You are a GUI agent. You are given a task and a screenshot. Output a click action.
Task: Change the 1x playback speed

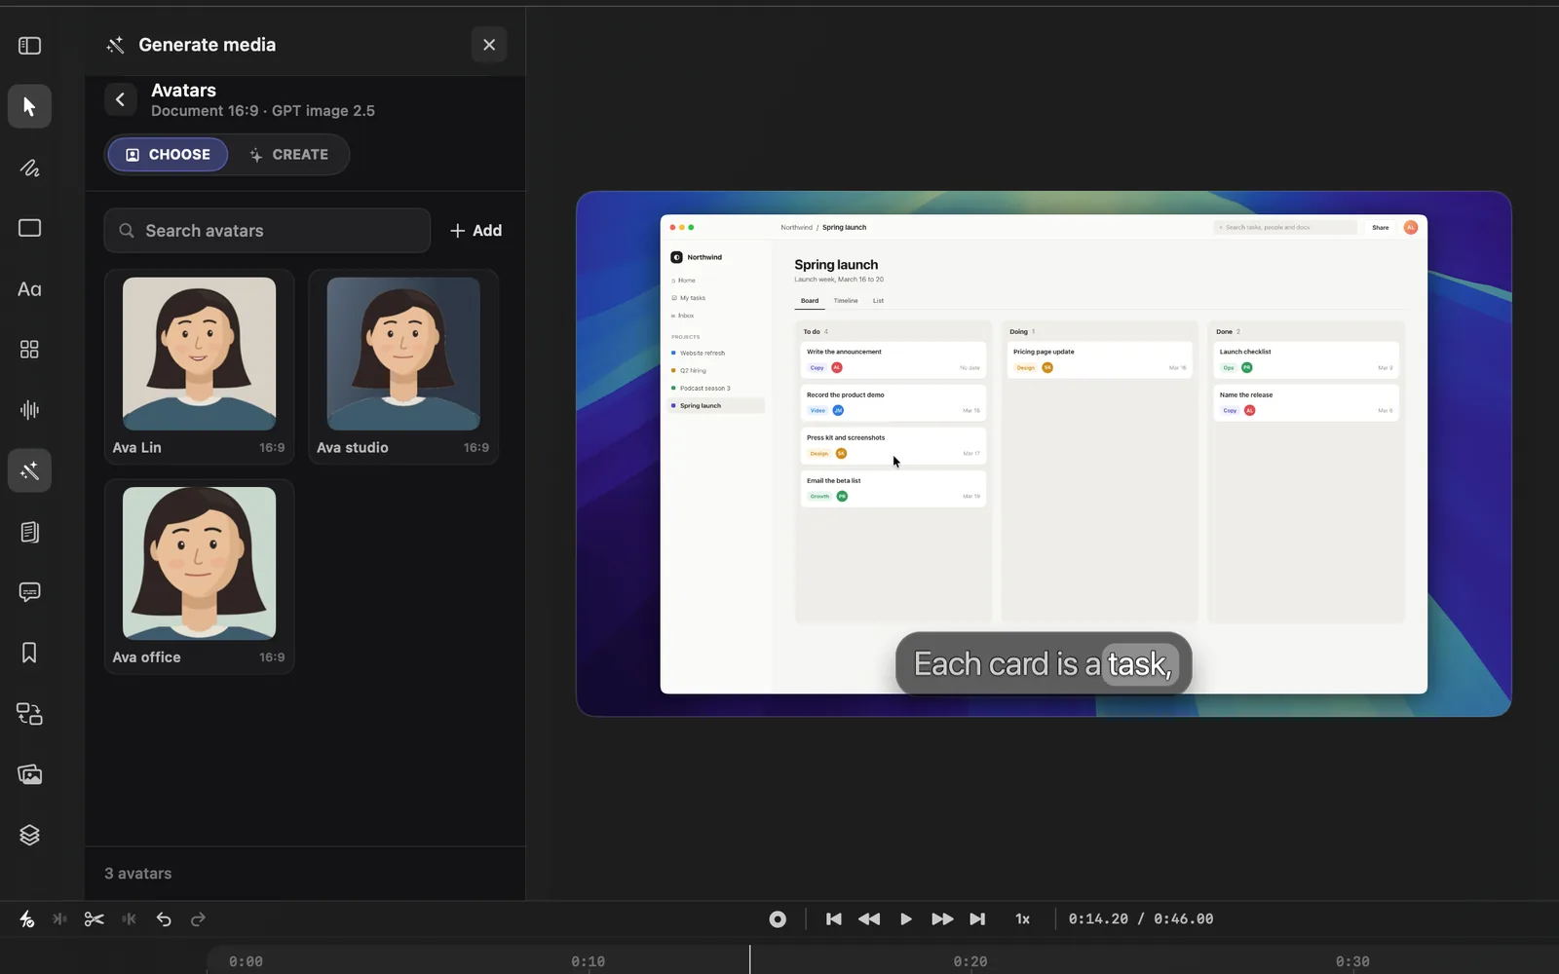click(x=1022, y=918)
